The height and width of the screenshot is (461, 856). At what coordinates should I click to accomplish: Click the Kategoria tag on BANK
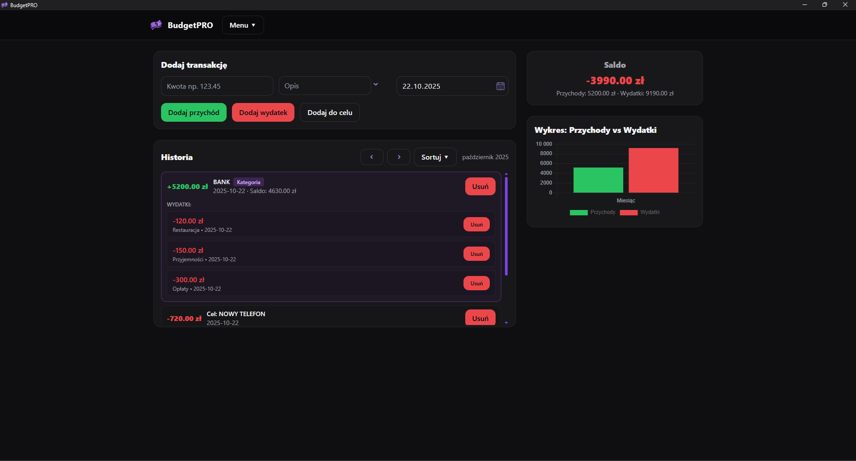coord(248,182)
